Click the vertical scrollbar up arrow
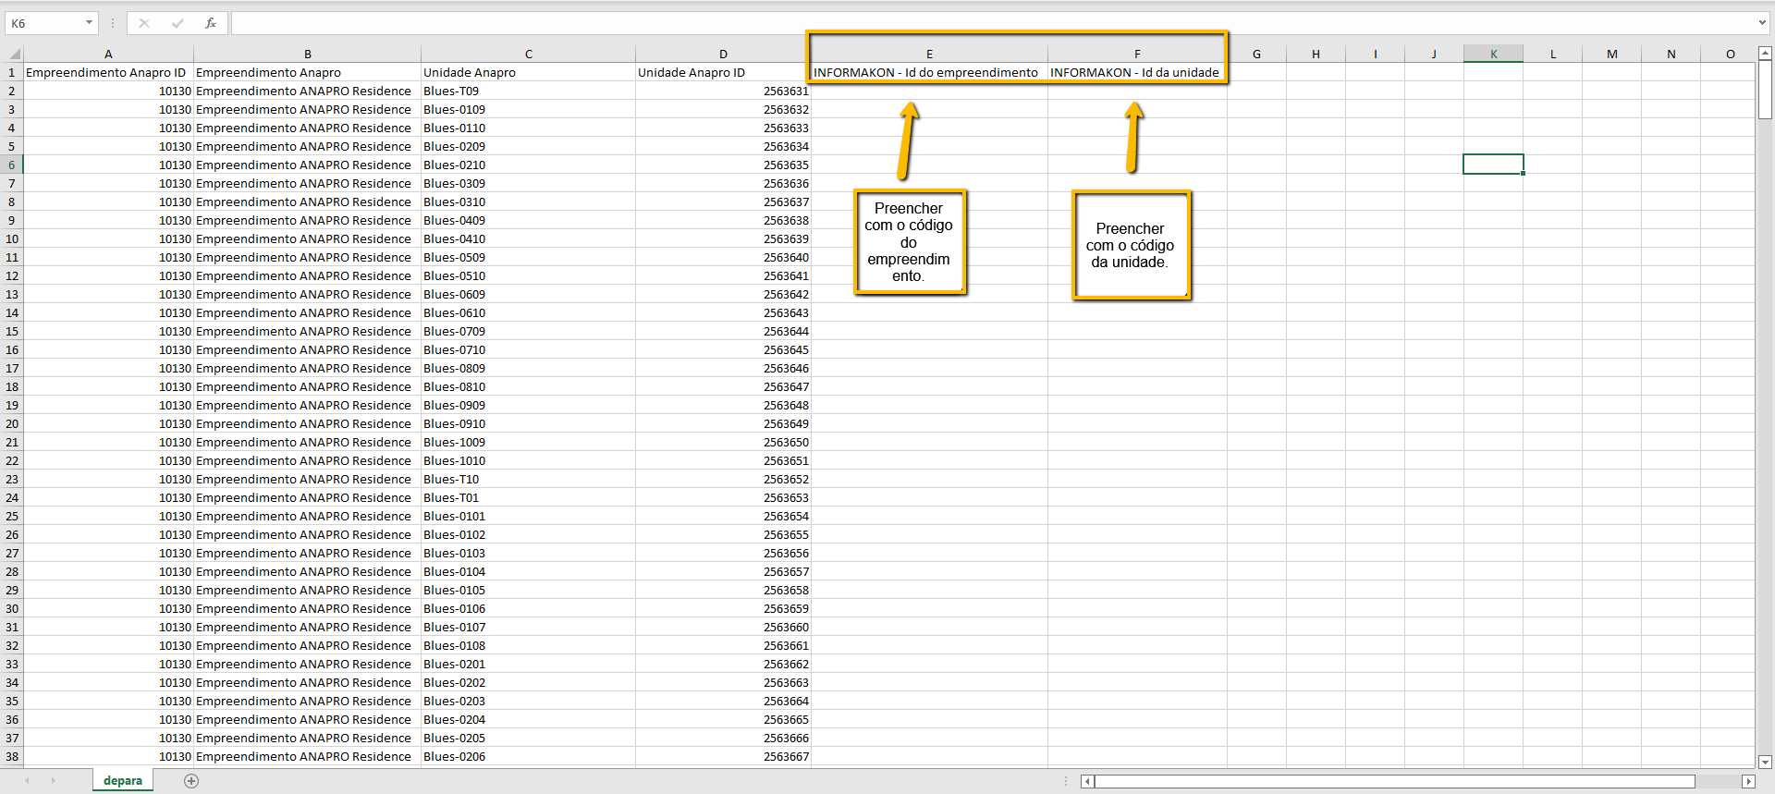1775x794 pixels. tap(1765, 55)
